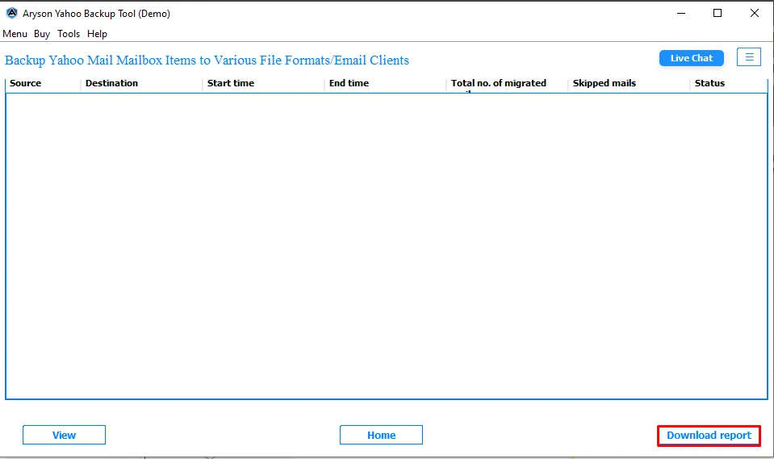Close the Aryson Yahoo Backup Tool window
This screenshot has width=774, height=459.
(x=755, y=14)
